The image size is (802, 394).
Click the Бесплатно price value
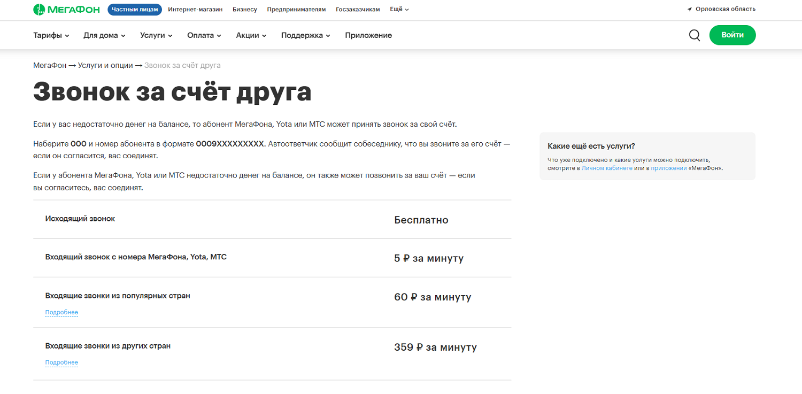click(x=421, y=220)
